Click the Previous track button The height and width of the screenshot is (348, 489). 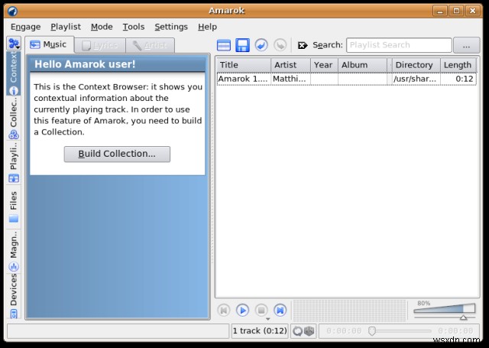(224, 311)
